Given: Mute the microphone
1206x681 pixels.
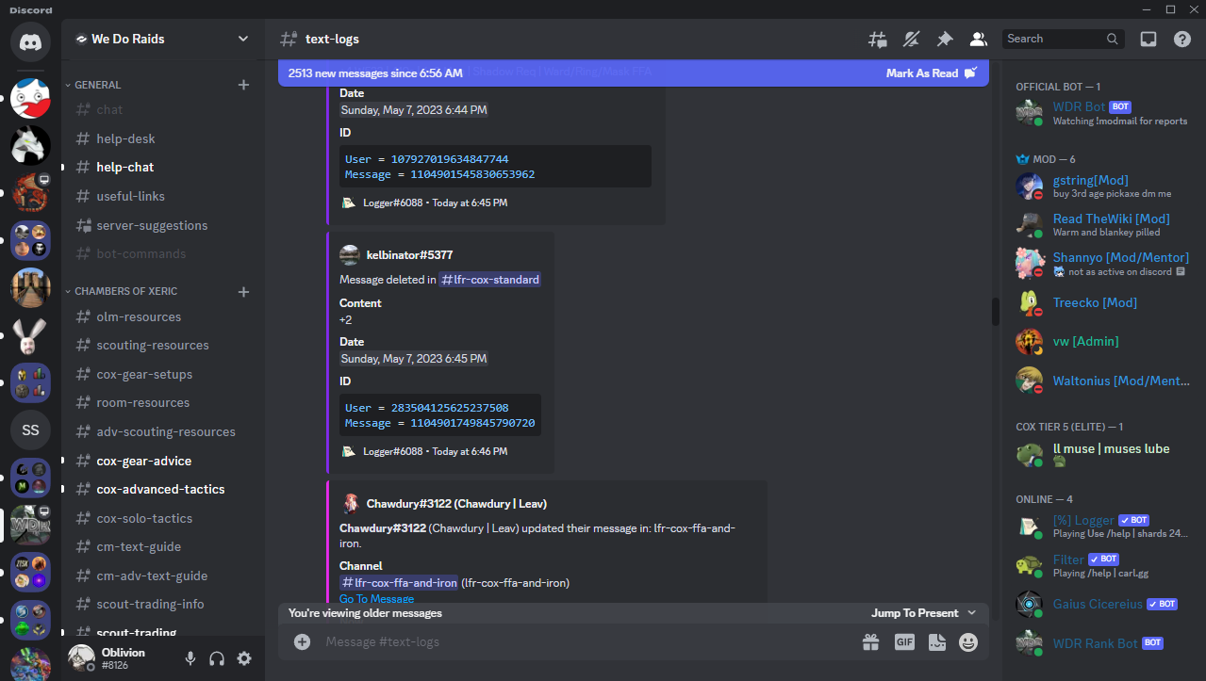Looking at the screenshot, I should coord(190,658).
